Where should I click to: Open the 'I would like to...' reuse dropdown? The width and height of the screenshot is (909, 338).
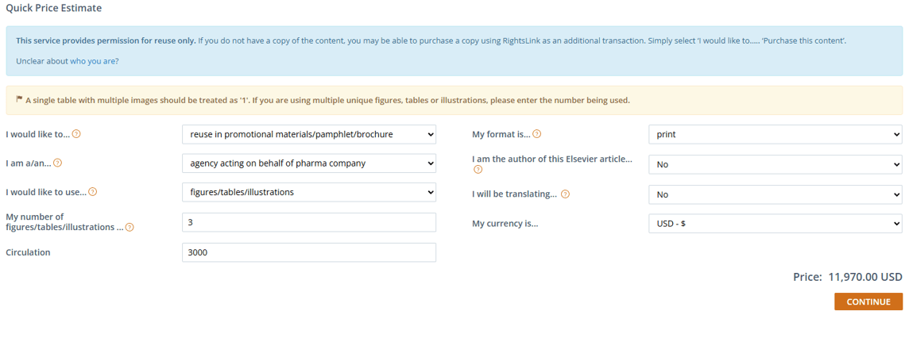309,134
